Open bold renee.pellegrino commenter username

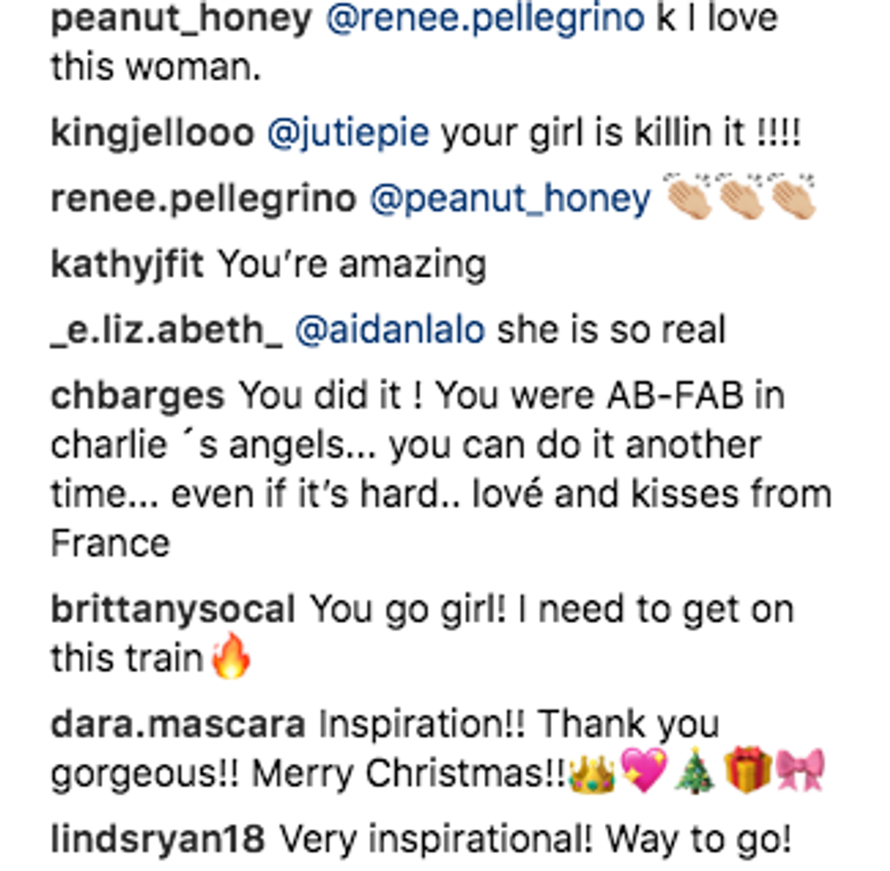tap(203, 199)
